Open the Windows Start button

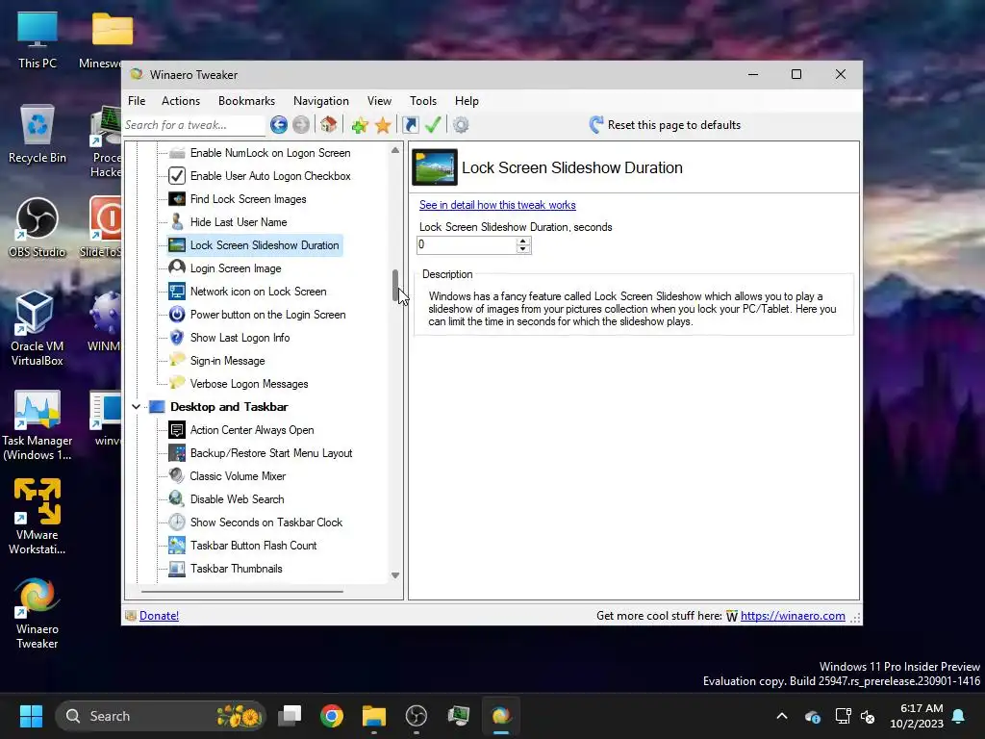(x=31, y=716)
